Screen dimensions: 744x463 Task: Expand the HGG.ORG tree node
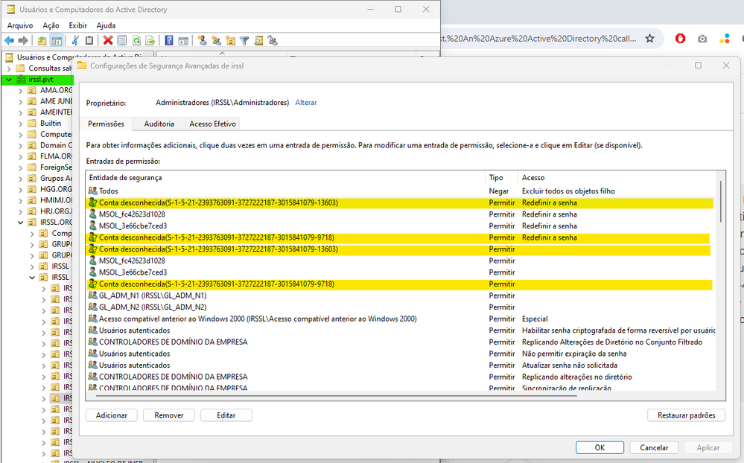20,189
